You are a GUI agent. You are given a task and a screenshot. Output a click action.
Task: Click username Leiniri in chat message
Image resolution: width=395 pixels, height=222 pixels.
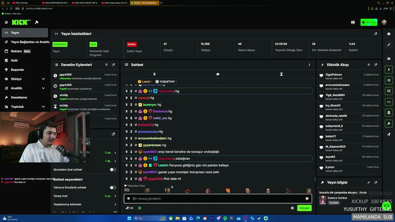point(163,165)
